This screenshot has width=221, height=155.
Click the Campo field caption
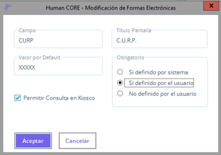(27, 30)
